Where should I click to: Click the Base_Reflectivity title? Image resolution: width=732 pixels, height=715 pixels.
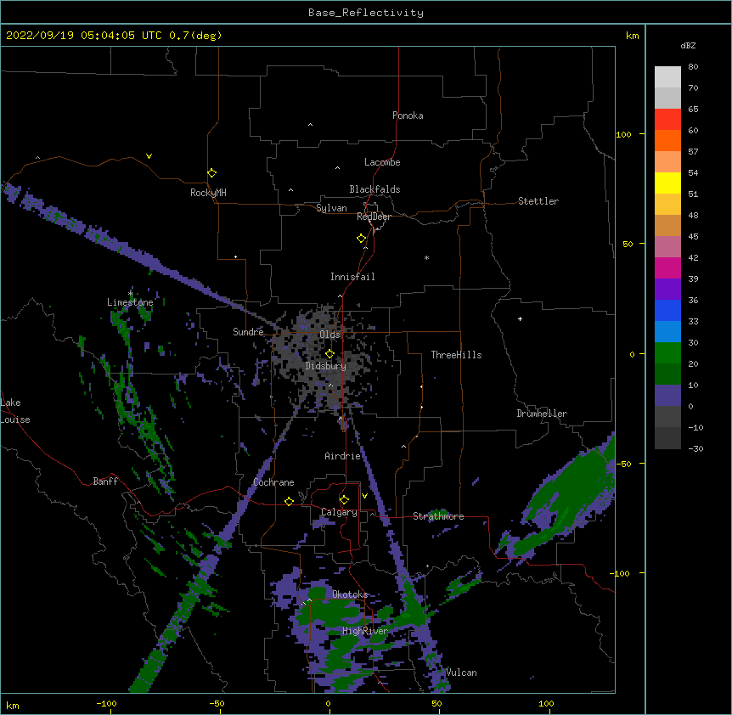point(366,13)
